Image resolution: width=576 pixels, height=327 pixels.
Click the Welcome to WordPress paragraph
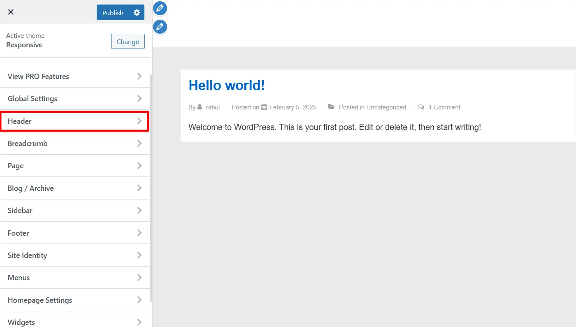pos(334,127)
